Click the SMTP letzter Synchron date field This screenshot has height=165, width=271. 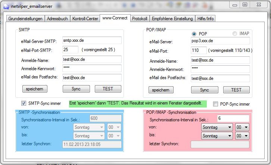(92, 144)
